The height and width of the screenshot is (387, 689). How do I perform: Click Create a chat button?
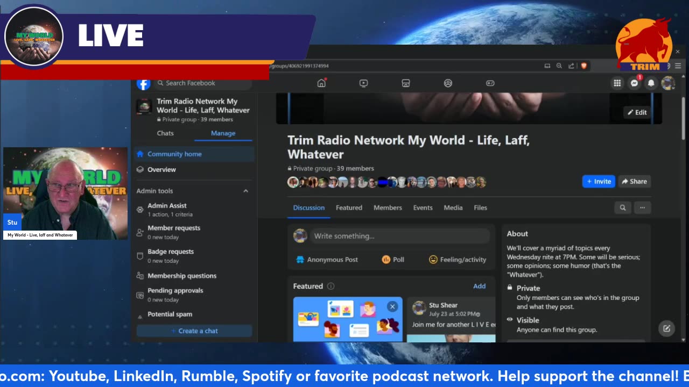(x=194, y=331)
